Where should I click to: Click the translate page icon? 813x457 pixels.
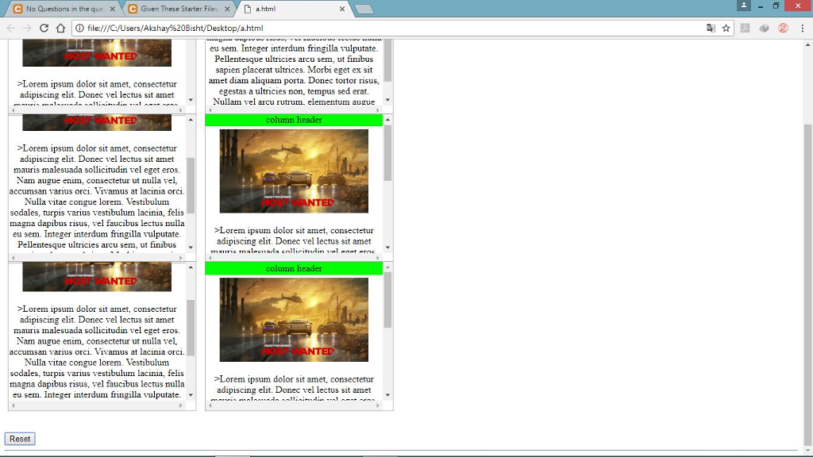click(x=711, y=28)
